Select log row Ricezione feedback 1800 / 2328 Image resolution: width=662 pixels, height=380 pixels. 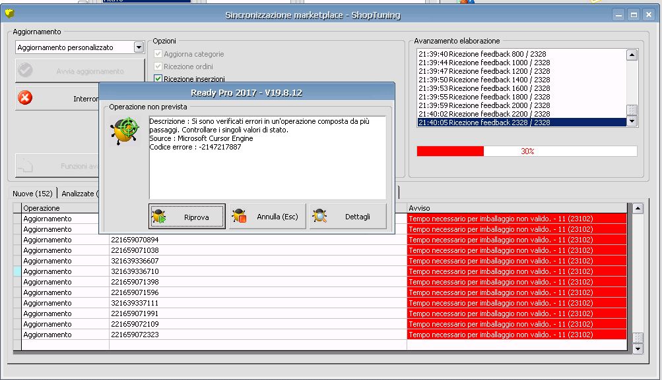pos(521,97)
